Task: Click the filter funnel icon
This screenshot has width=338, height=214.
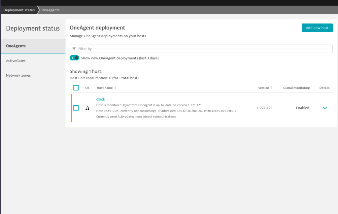Action: click(74, 49)
